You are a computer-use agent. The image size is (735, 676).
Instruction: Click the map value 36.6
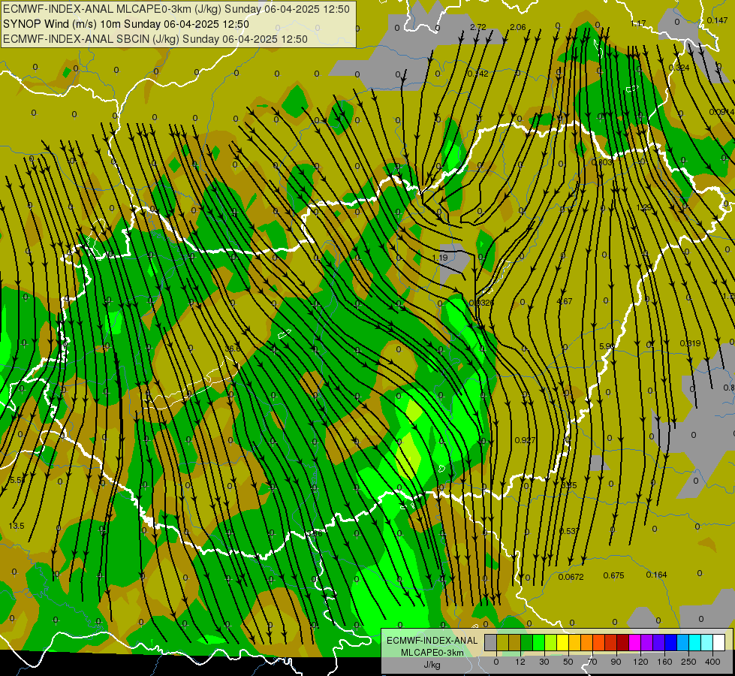[x=233, y=349]
